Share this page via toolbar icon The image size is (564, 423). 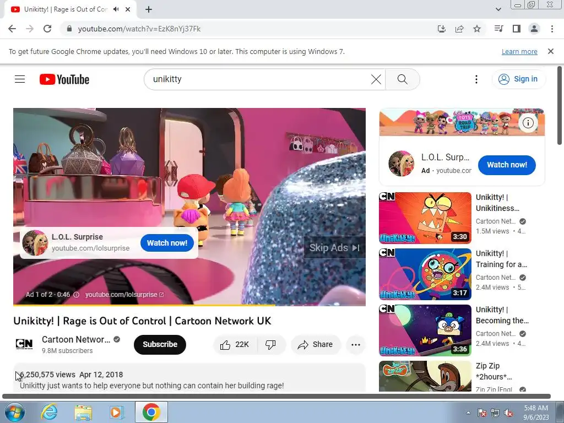(x=459, y=29)
